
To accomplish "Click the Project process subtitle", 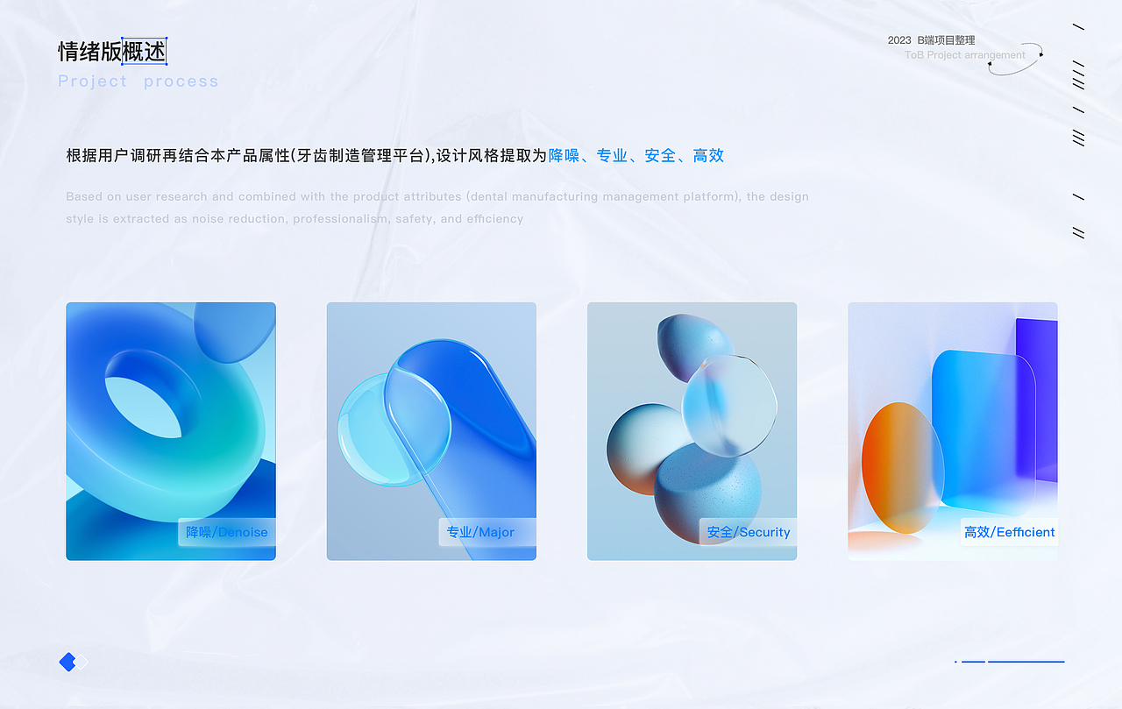I will [x=138, y=81].
